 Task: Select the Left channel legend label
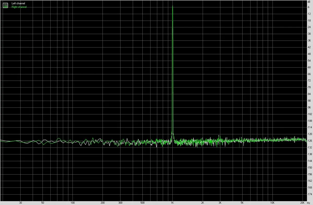18,4
